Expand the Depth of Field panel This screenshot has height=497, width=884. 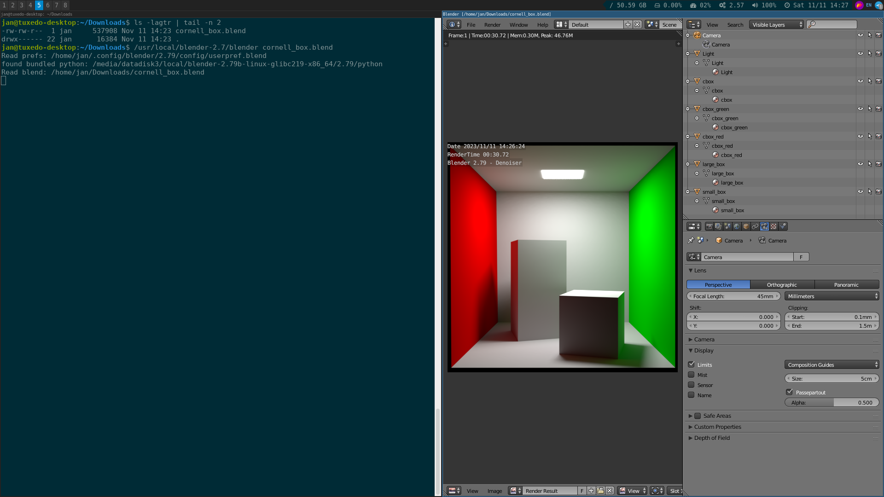tap(712, 438)
